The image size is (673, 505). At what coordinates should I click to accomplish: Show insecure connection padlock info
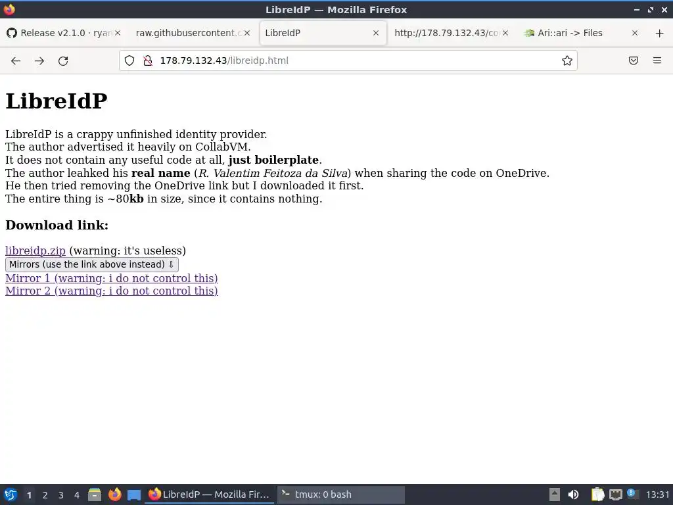[x=148, y=60]
